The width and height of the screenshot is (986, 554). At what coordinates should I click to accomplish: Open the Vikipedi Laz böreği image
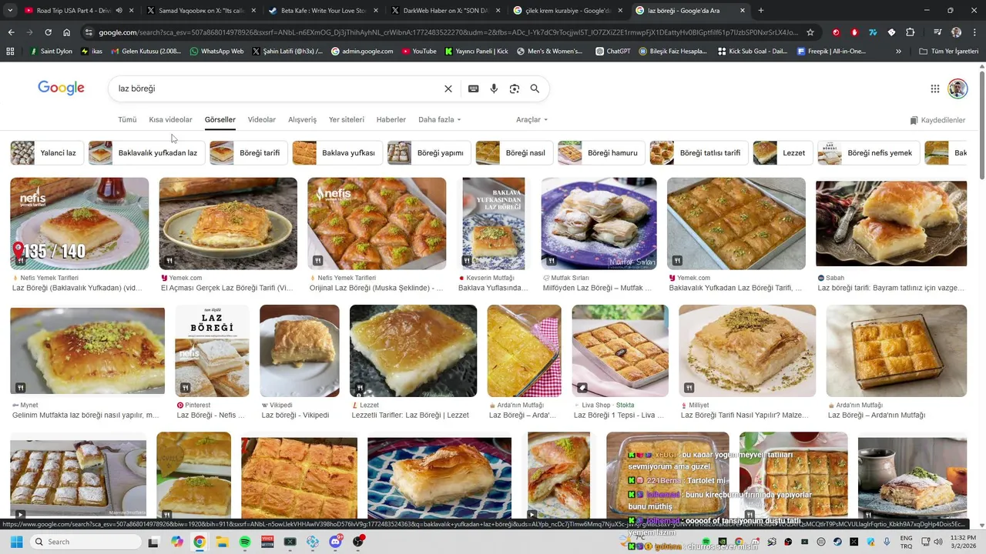pos(300,351)
